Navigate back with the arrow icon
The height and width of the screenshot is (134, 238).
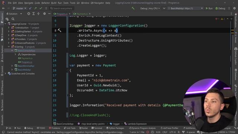tap(3, 8)
